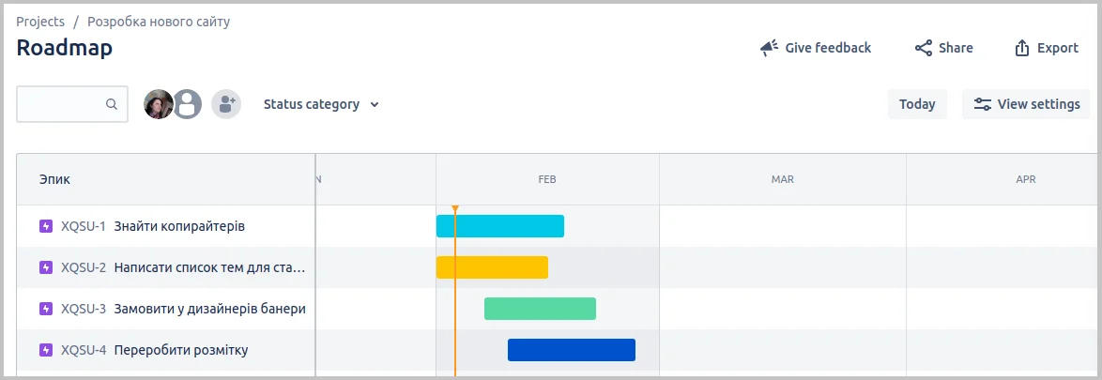Click the purple epic icon for XQSU-1
Screen dimensions: 1102x380
point(46,226)
